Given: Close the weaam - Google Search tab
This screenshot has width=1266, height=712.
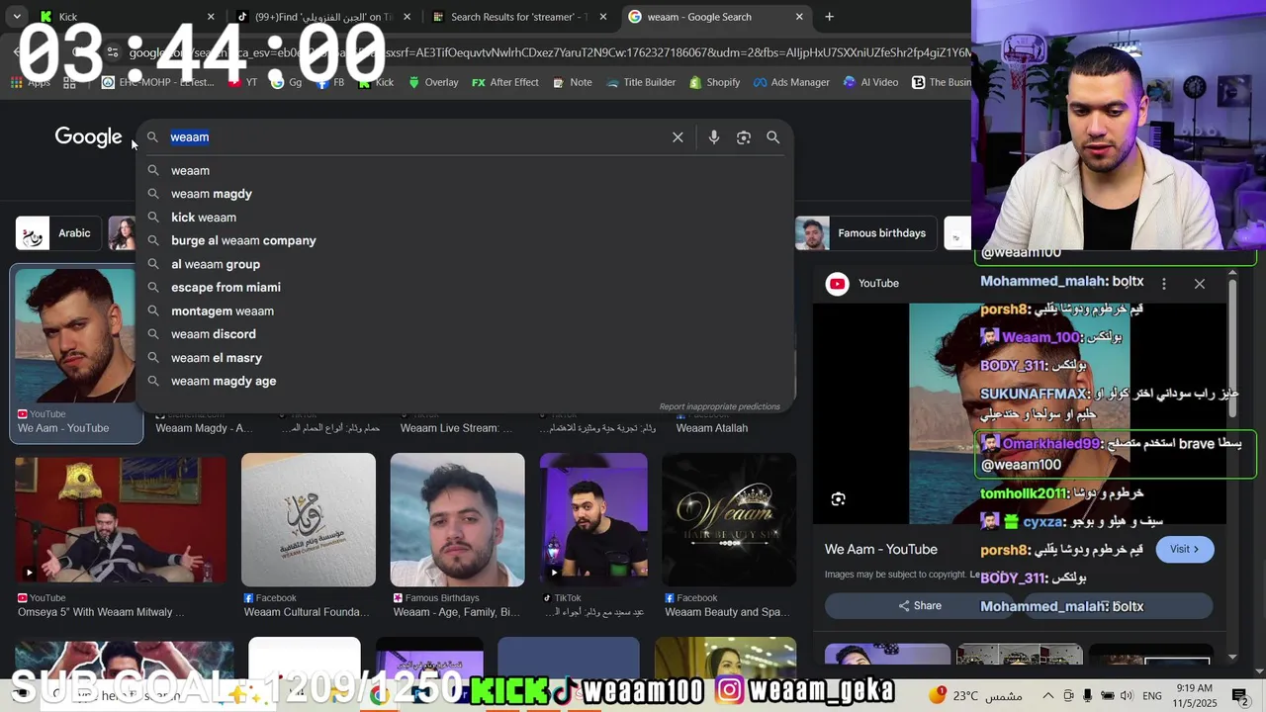Looking at the screenshot, I should click(799, 17).
